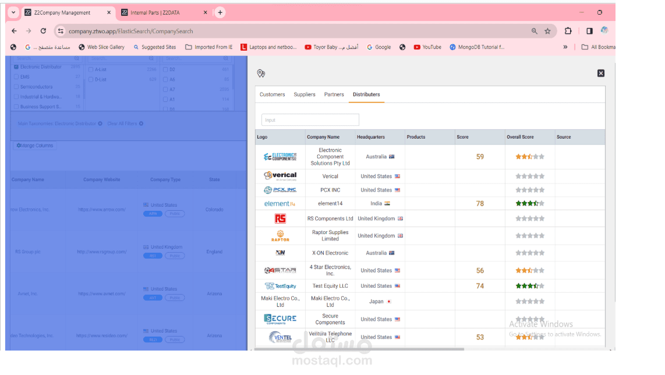Open the extensions puzzle icon
The image size is (665, 375).
(568, 30)
